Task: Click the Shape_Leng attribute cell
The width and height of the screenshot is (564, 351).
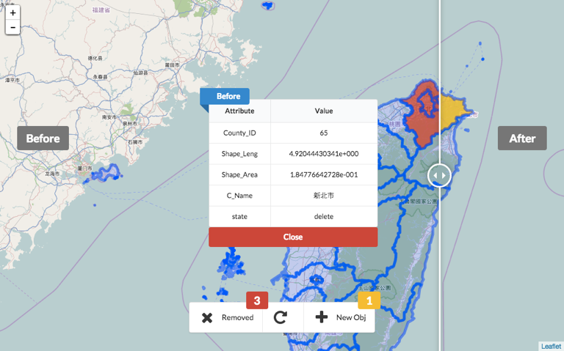Action: (239, 154)
